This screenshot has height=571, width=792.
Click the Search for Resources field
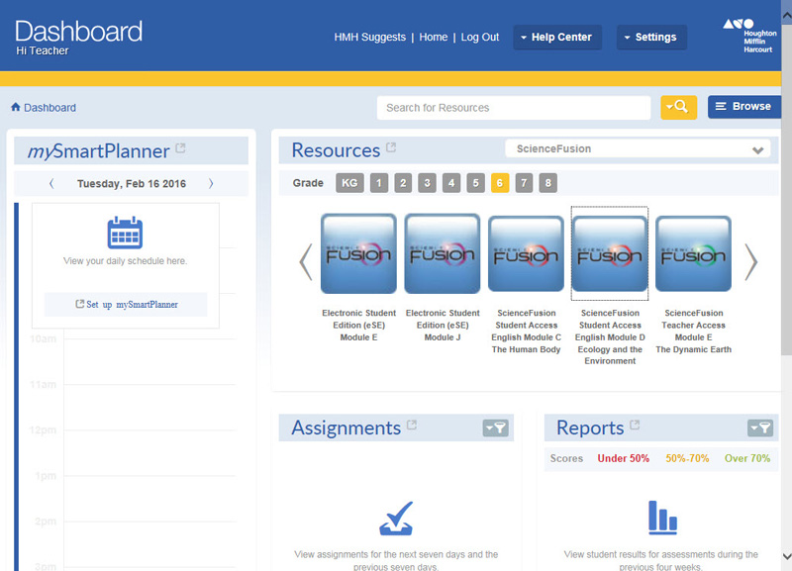click(513, 108)
